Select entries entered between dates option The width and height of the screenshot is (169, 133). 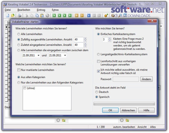pos(19,50)
